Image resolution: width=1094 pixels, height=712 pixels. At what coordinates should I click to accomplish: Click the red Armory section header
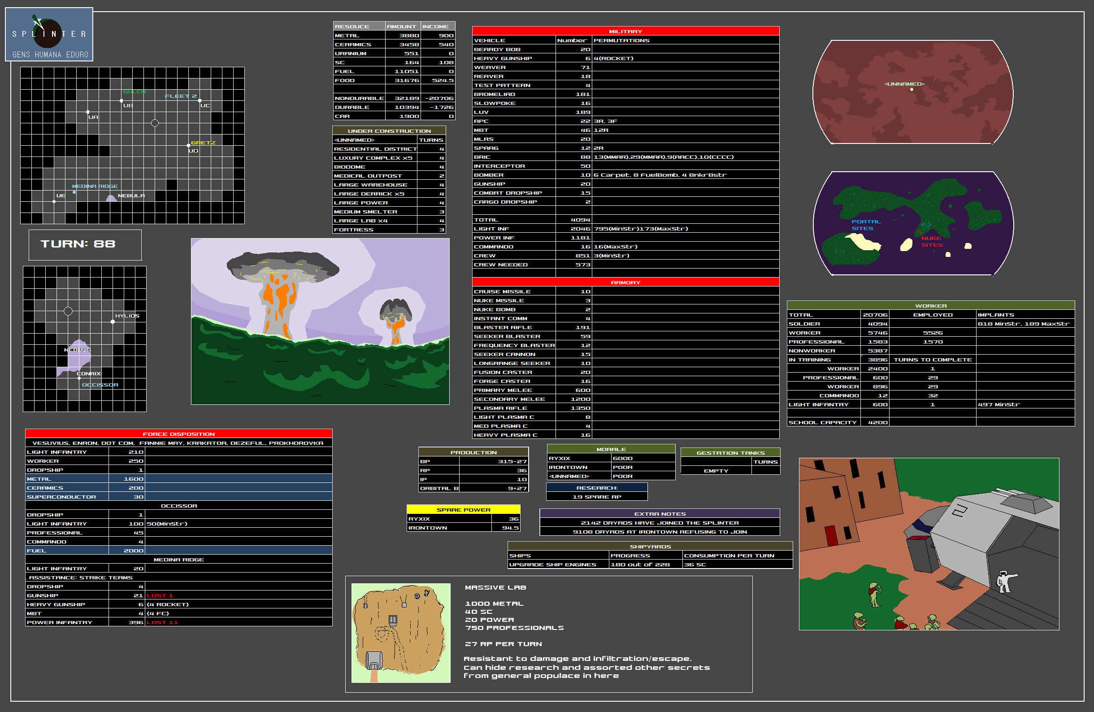[625, 282]
